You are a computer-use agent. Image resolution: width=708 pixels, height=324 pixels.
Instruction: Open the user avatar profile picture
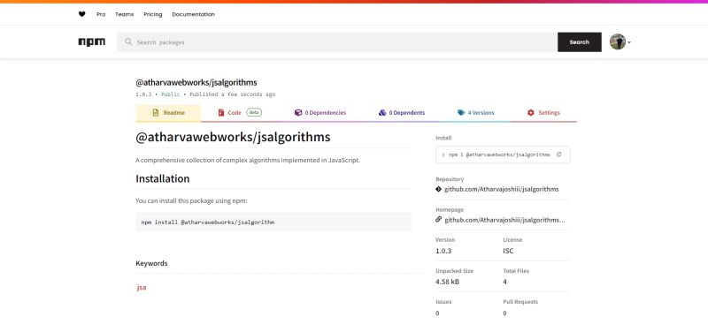click(x=618, y=41)
